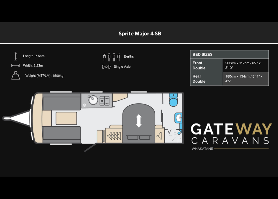Click the blue toilet in washroom
278x199 pixels.
pos(173,100)
